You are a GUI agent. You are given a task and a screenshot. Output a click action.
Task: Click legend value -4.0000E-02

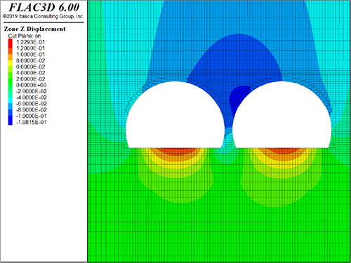click(32, 97)
